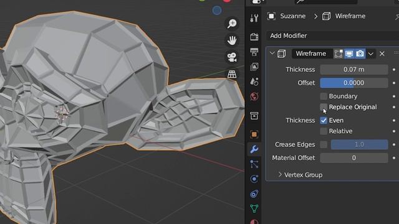Enable the Replace Original checkbox

324,107
